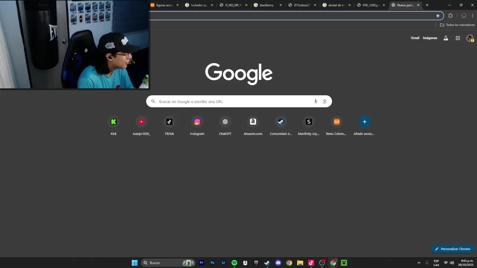This screenshot has height=268, width=477.
Task: Open the Manfinity Joy... shortcut
Action: pos(309,126)
